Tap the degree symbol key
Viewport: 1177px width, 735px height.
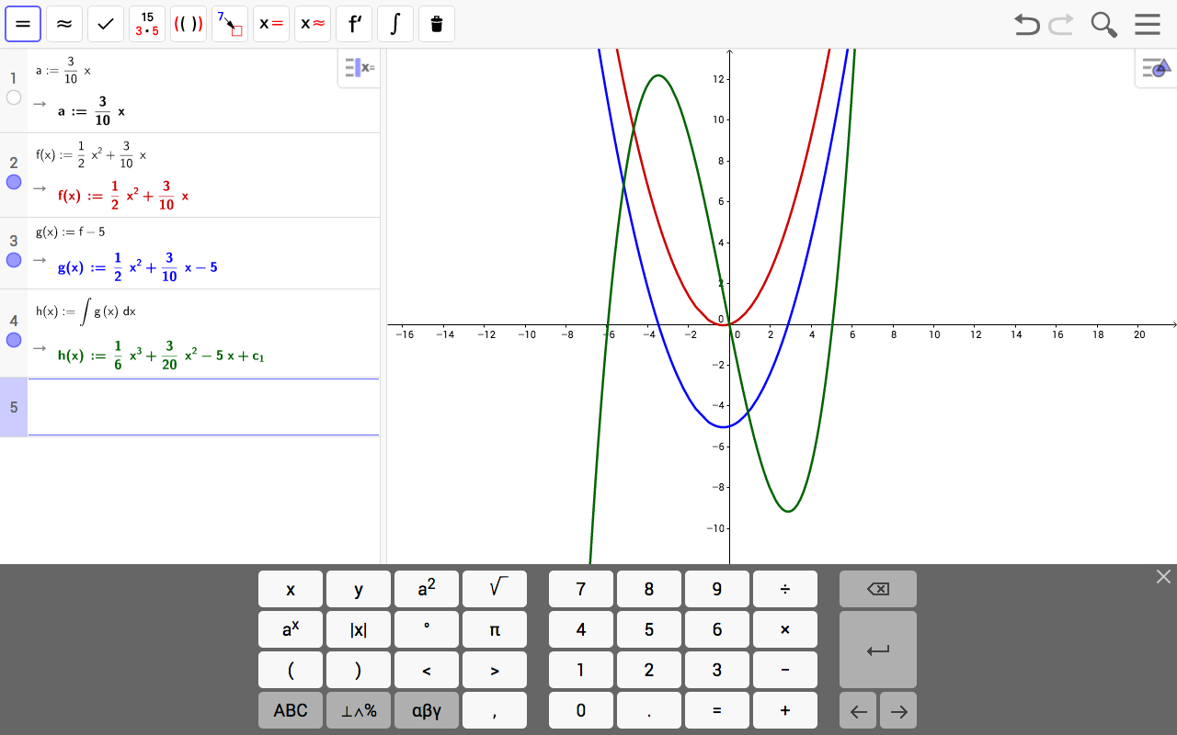tap(427, 629)
